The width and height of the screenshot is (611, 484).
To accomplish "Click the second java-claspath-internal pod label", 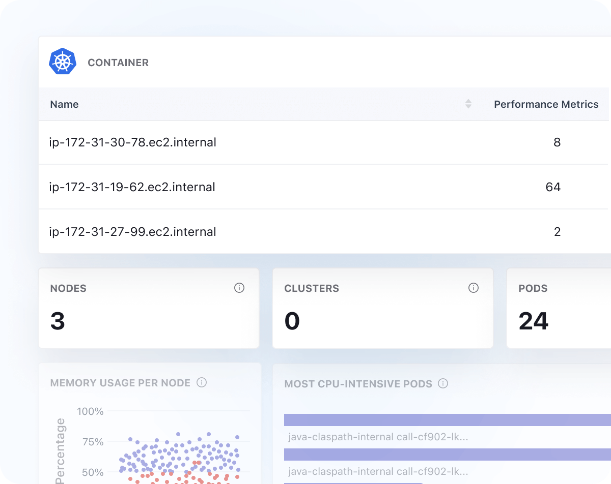I will [x=378, y=471].
